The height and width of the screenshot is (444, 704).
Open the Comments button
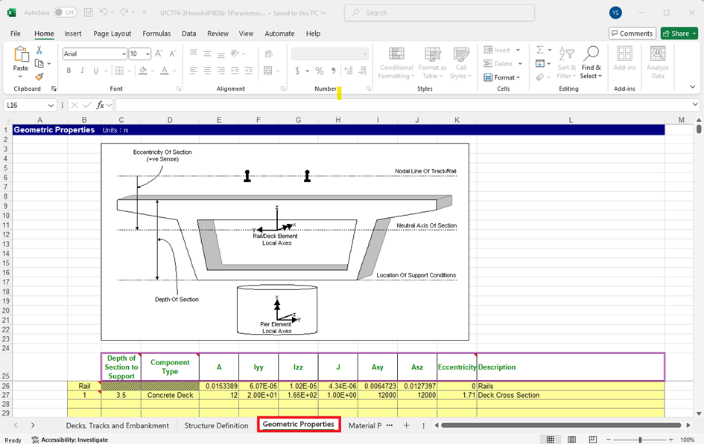[631, 33]
